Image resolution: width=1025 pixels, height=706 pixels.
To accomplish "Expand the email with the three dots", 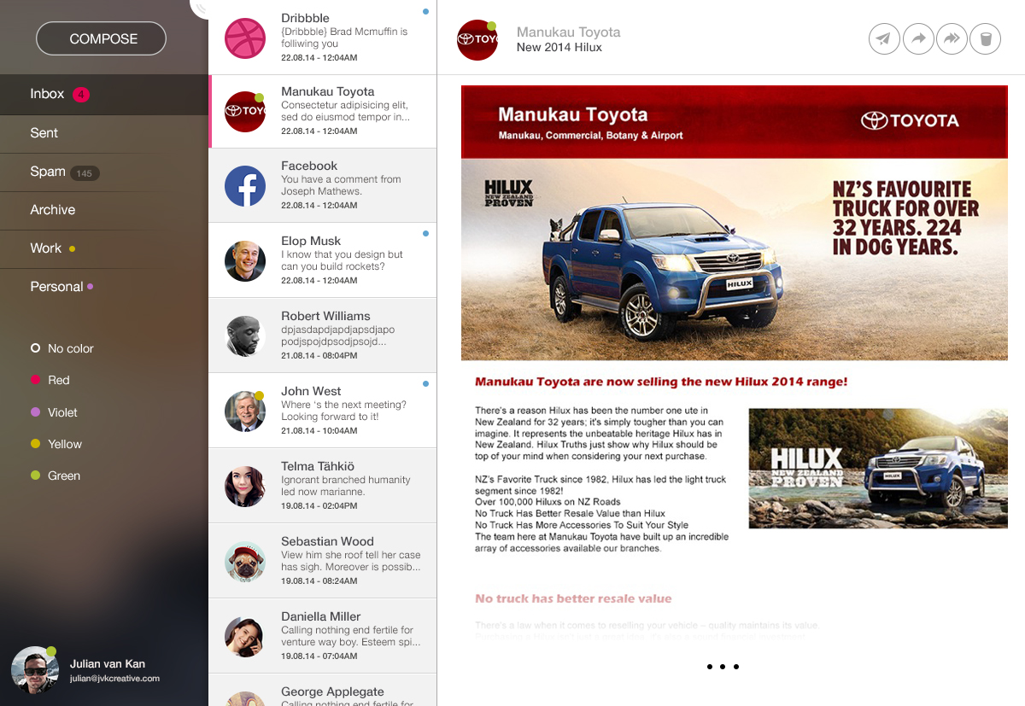I will coord(723,667).
